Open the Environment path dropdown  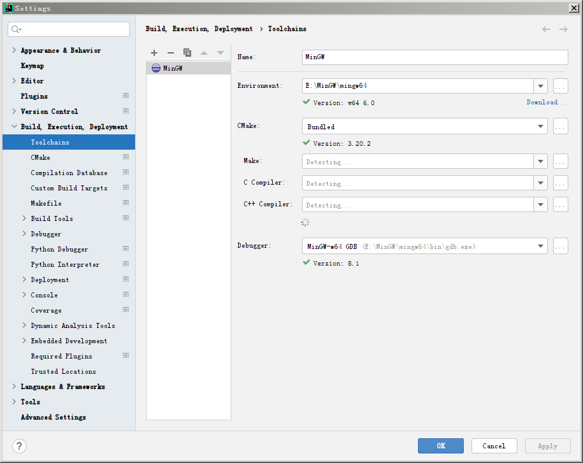pyautogui.click(x=540, y=86)
